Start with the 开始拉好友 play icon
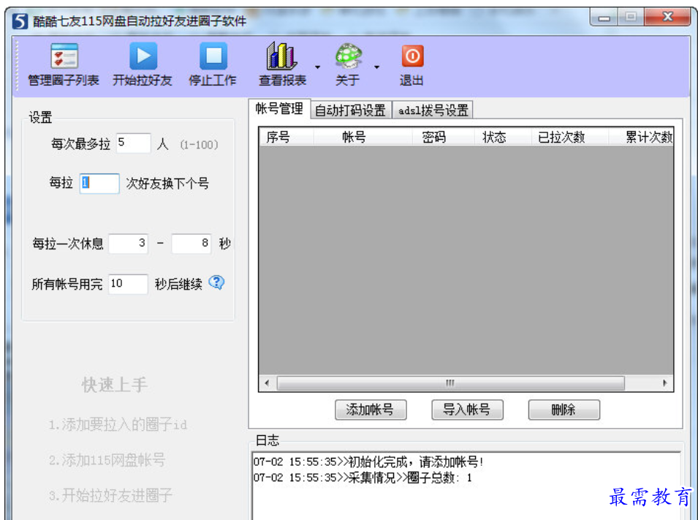This screenshot has height=520, width=698. 143,56
